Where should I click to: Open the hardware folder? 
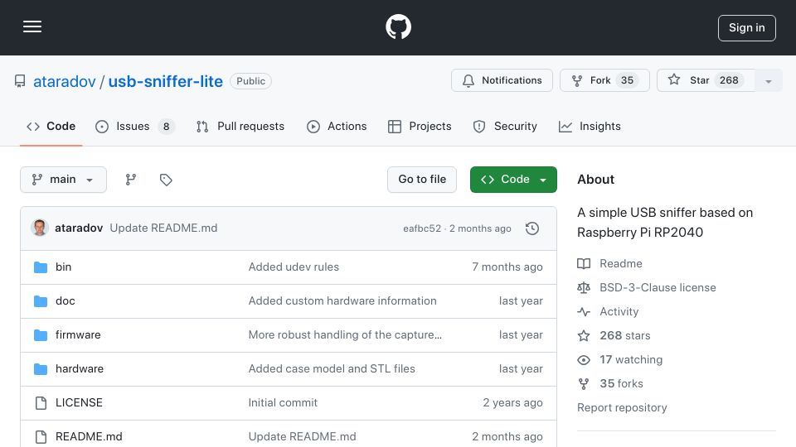(80, 369)
